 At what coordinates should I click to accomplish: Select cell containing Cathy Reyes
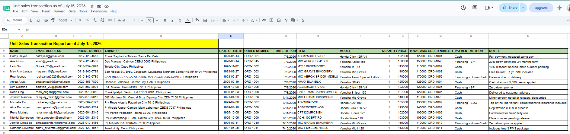(x=22, y=56)
